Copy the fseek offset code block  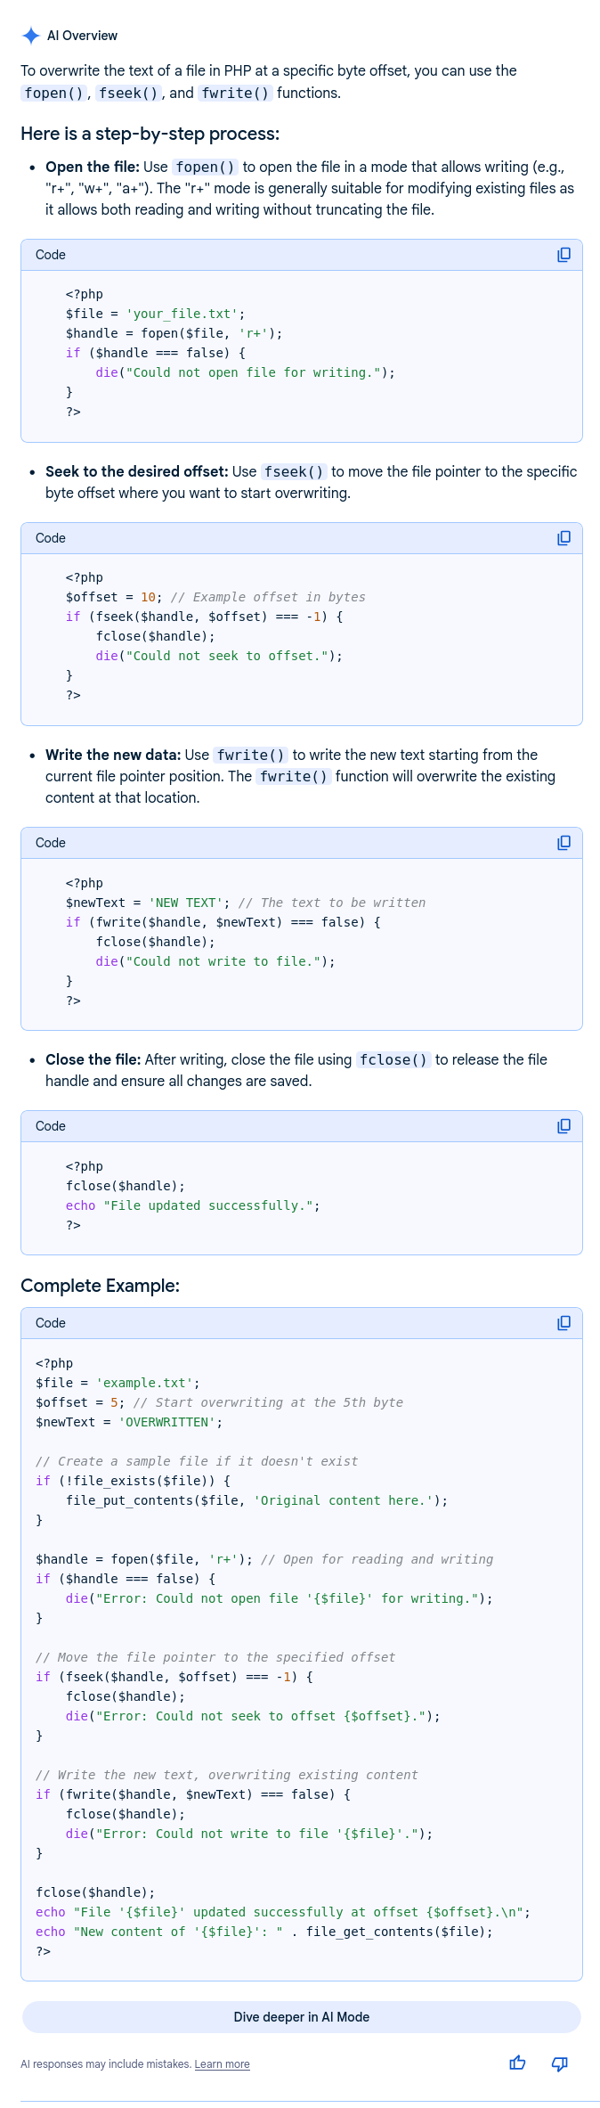[x=564, y=538]
